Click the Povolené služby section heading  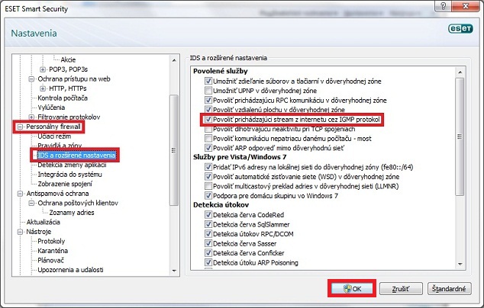point(221,71)
